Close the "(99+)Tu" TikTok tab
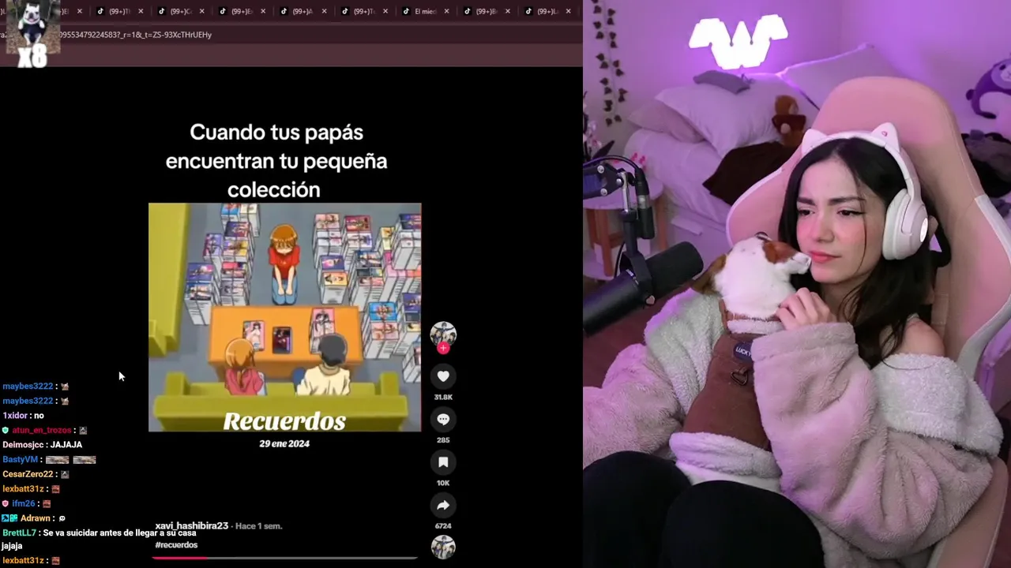1011x568 pixels. [385, 12]
